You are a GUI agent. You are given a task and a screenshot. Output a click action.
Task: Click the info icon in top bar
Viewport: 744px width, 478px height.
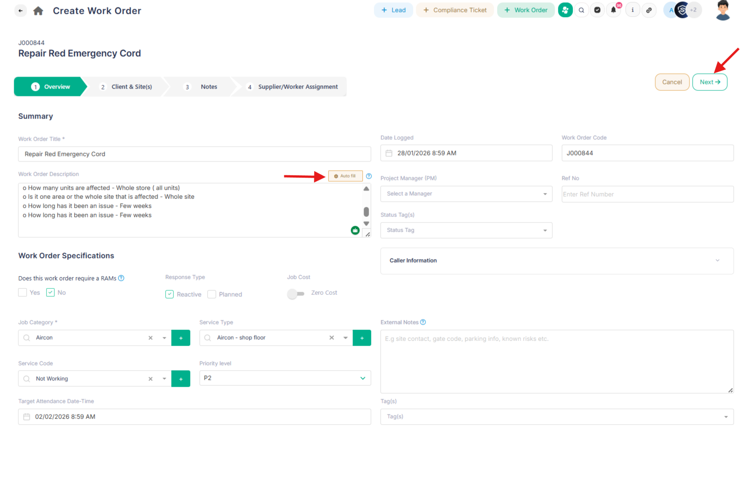click(x=632, y=10)
